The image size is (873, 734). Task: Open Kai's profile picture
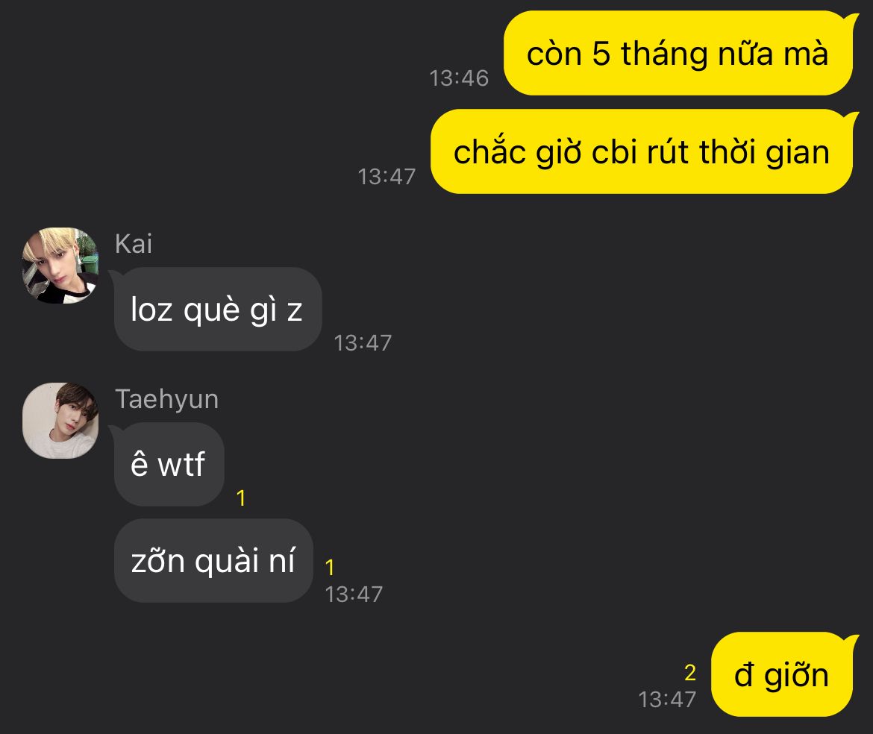60,266
